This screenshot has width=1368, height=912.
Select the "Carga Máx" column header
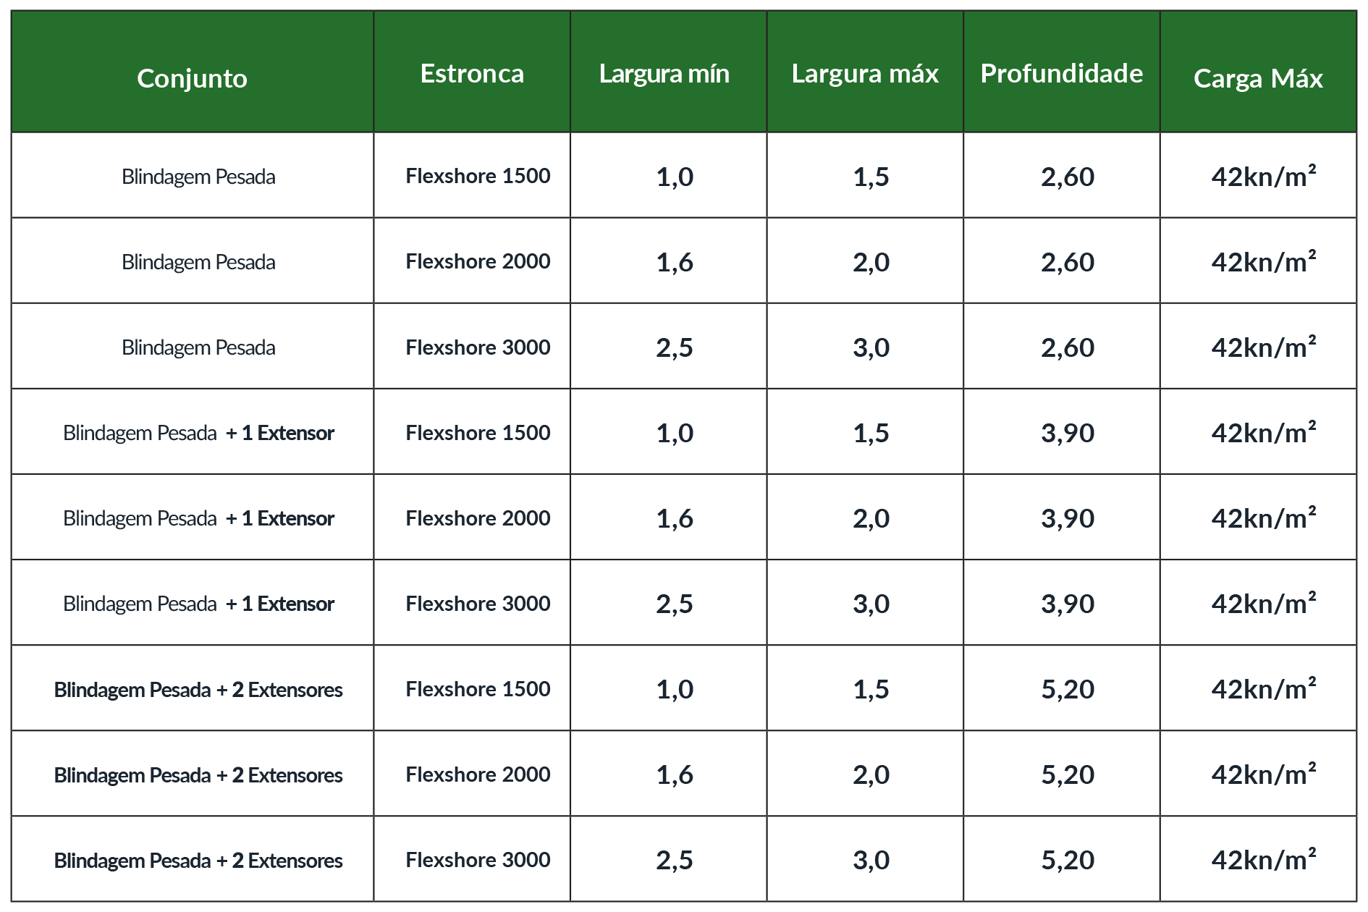coord(1258,78)
